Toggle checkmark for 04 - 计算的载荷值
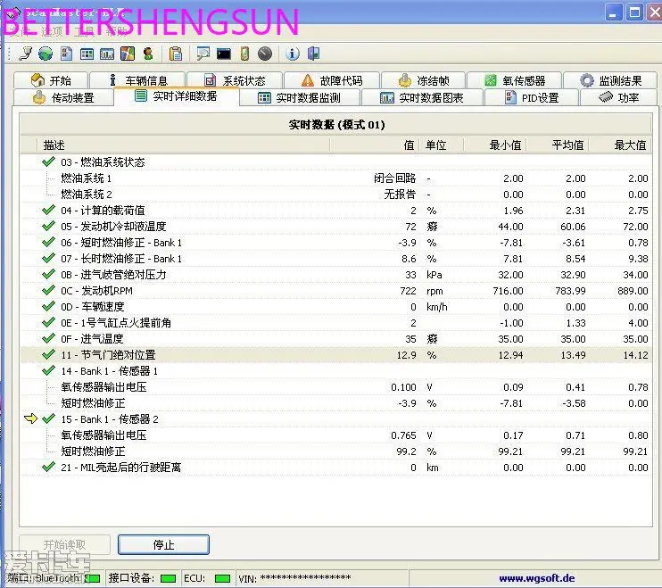 click(x=48, y=210)
